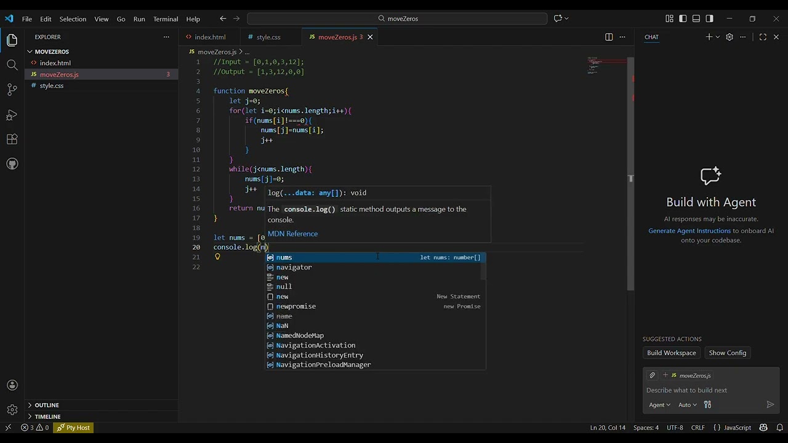
Task: Click the attach context paperclip icon
Action: click(653, 375)
